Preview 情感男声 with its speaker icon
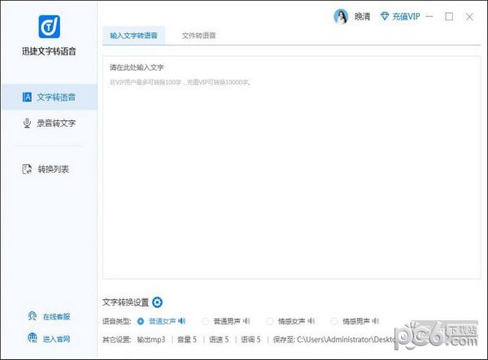 click(x=376, y=321)
